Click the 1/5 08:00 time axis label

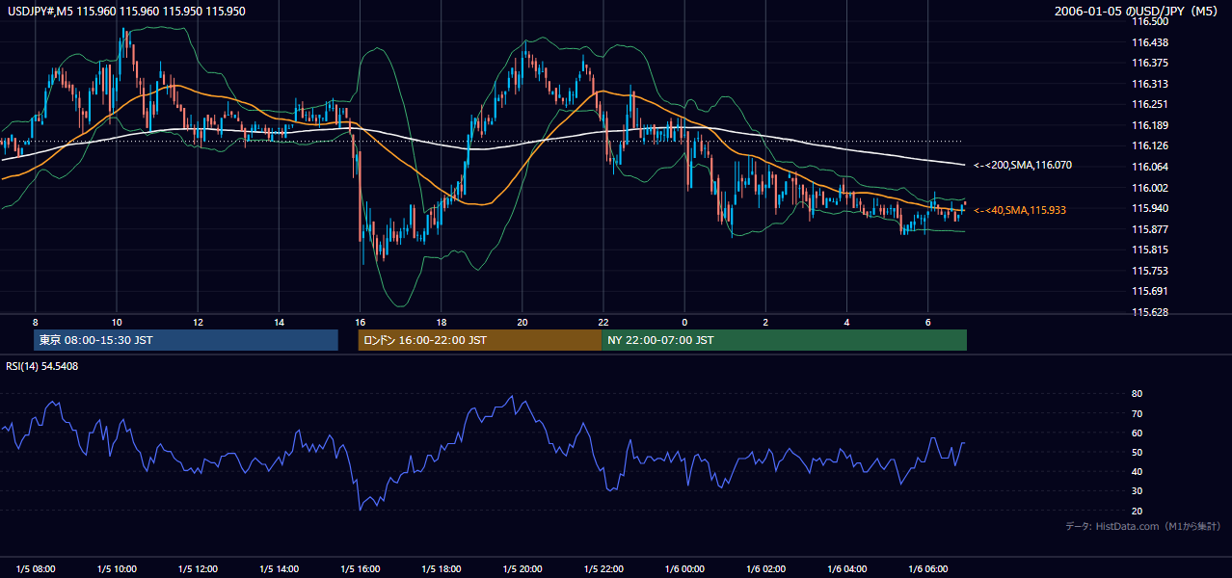coord(35,568)
